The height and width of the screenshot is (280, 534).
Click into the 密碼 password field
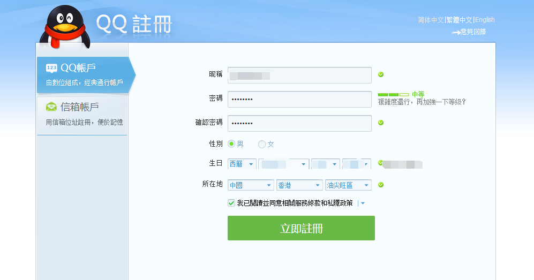[299, 100]
